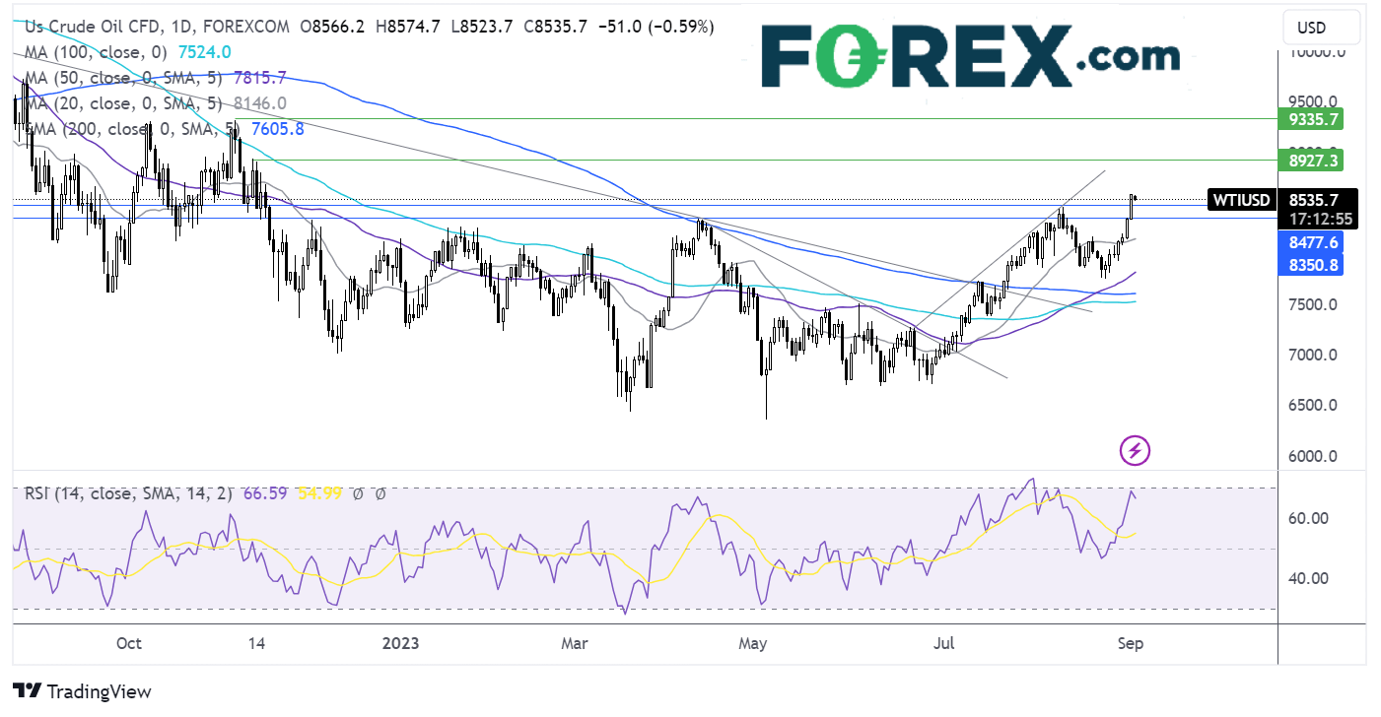This screenshot has height=717, width=1381.
Task: Click the Jul label on time axis
Action: [x=944, y=643]
